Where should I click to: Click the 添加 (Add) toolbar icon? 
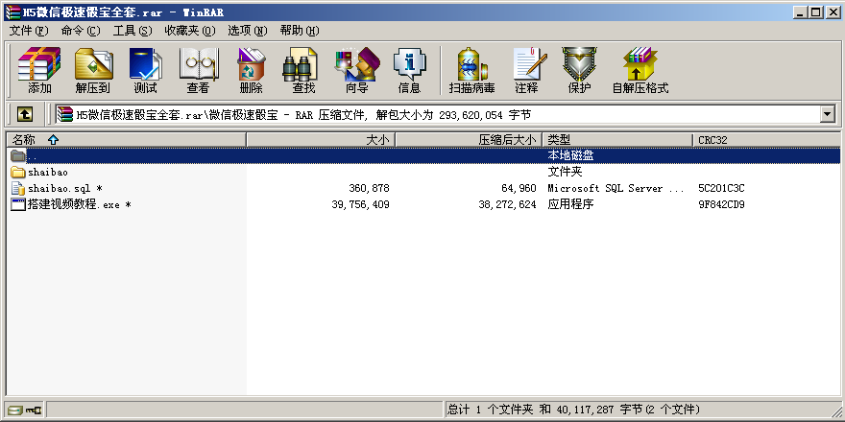(x=39, y=70)
